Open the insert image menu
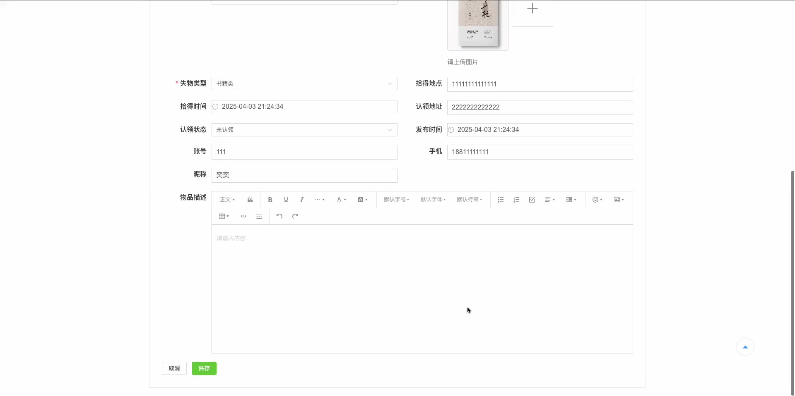Image resolution: width=795 pixels, height=396 pixels. click(619, 200)
